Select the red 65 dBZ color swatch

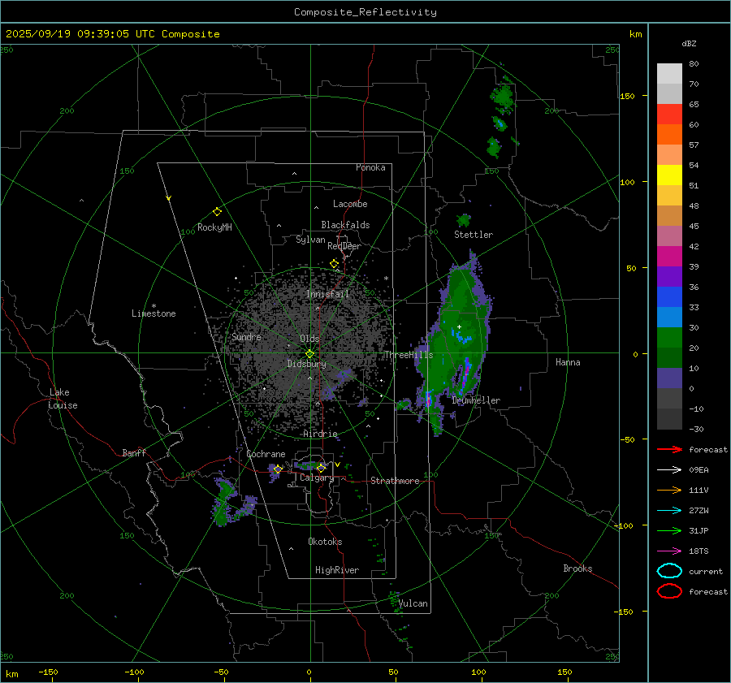(x=669, y=115)
